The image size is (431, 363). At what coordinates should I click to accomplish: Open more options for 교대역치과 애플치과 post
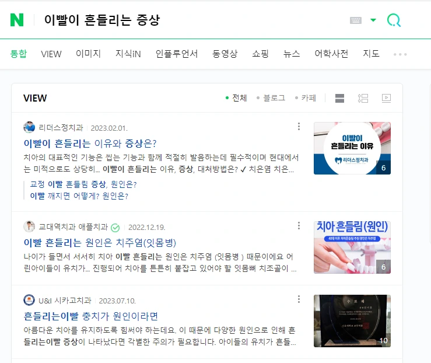(x=299, y=226)
